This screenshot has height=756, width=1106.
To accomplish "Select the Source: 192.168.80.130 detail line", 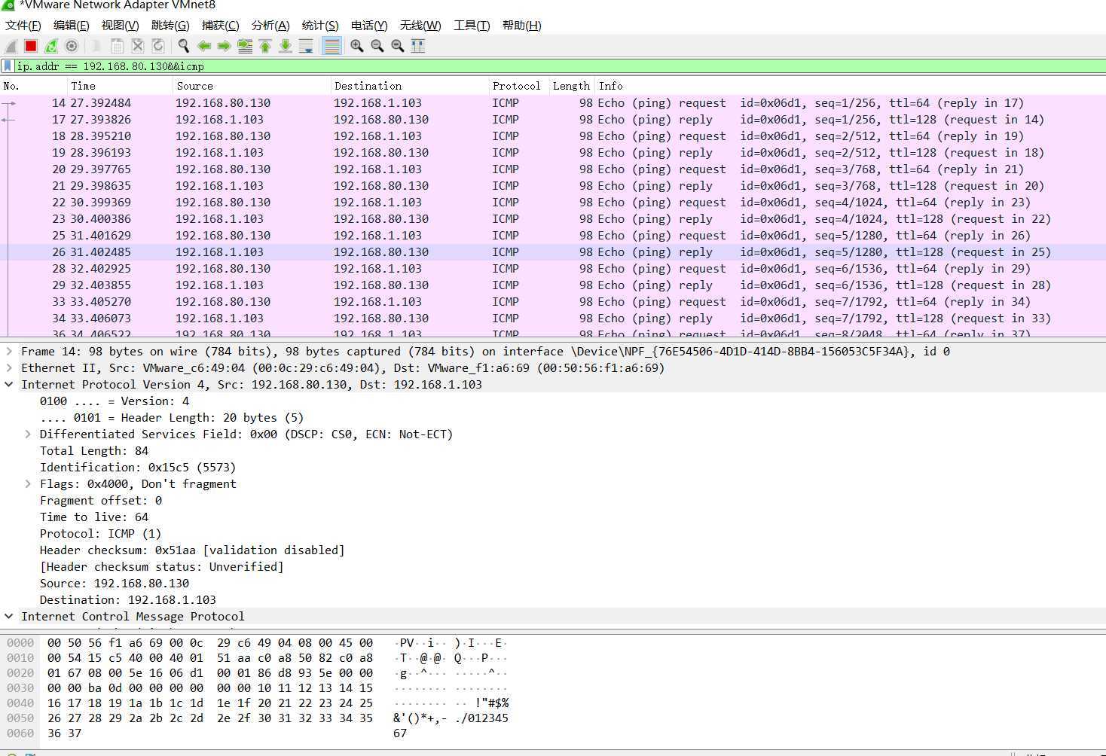I will coord(115,583).
